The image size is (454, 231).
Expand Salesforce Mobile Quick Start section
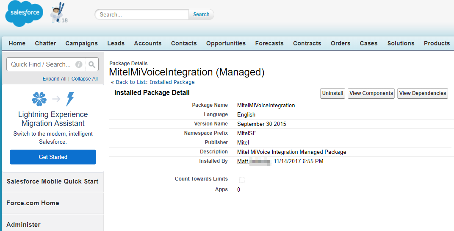[53, 181]
